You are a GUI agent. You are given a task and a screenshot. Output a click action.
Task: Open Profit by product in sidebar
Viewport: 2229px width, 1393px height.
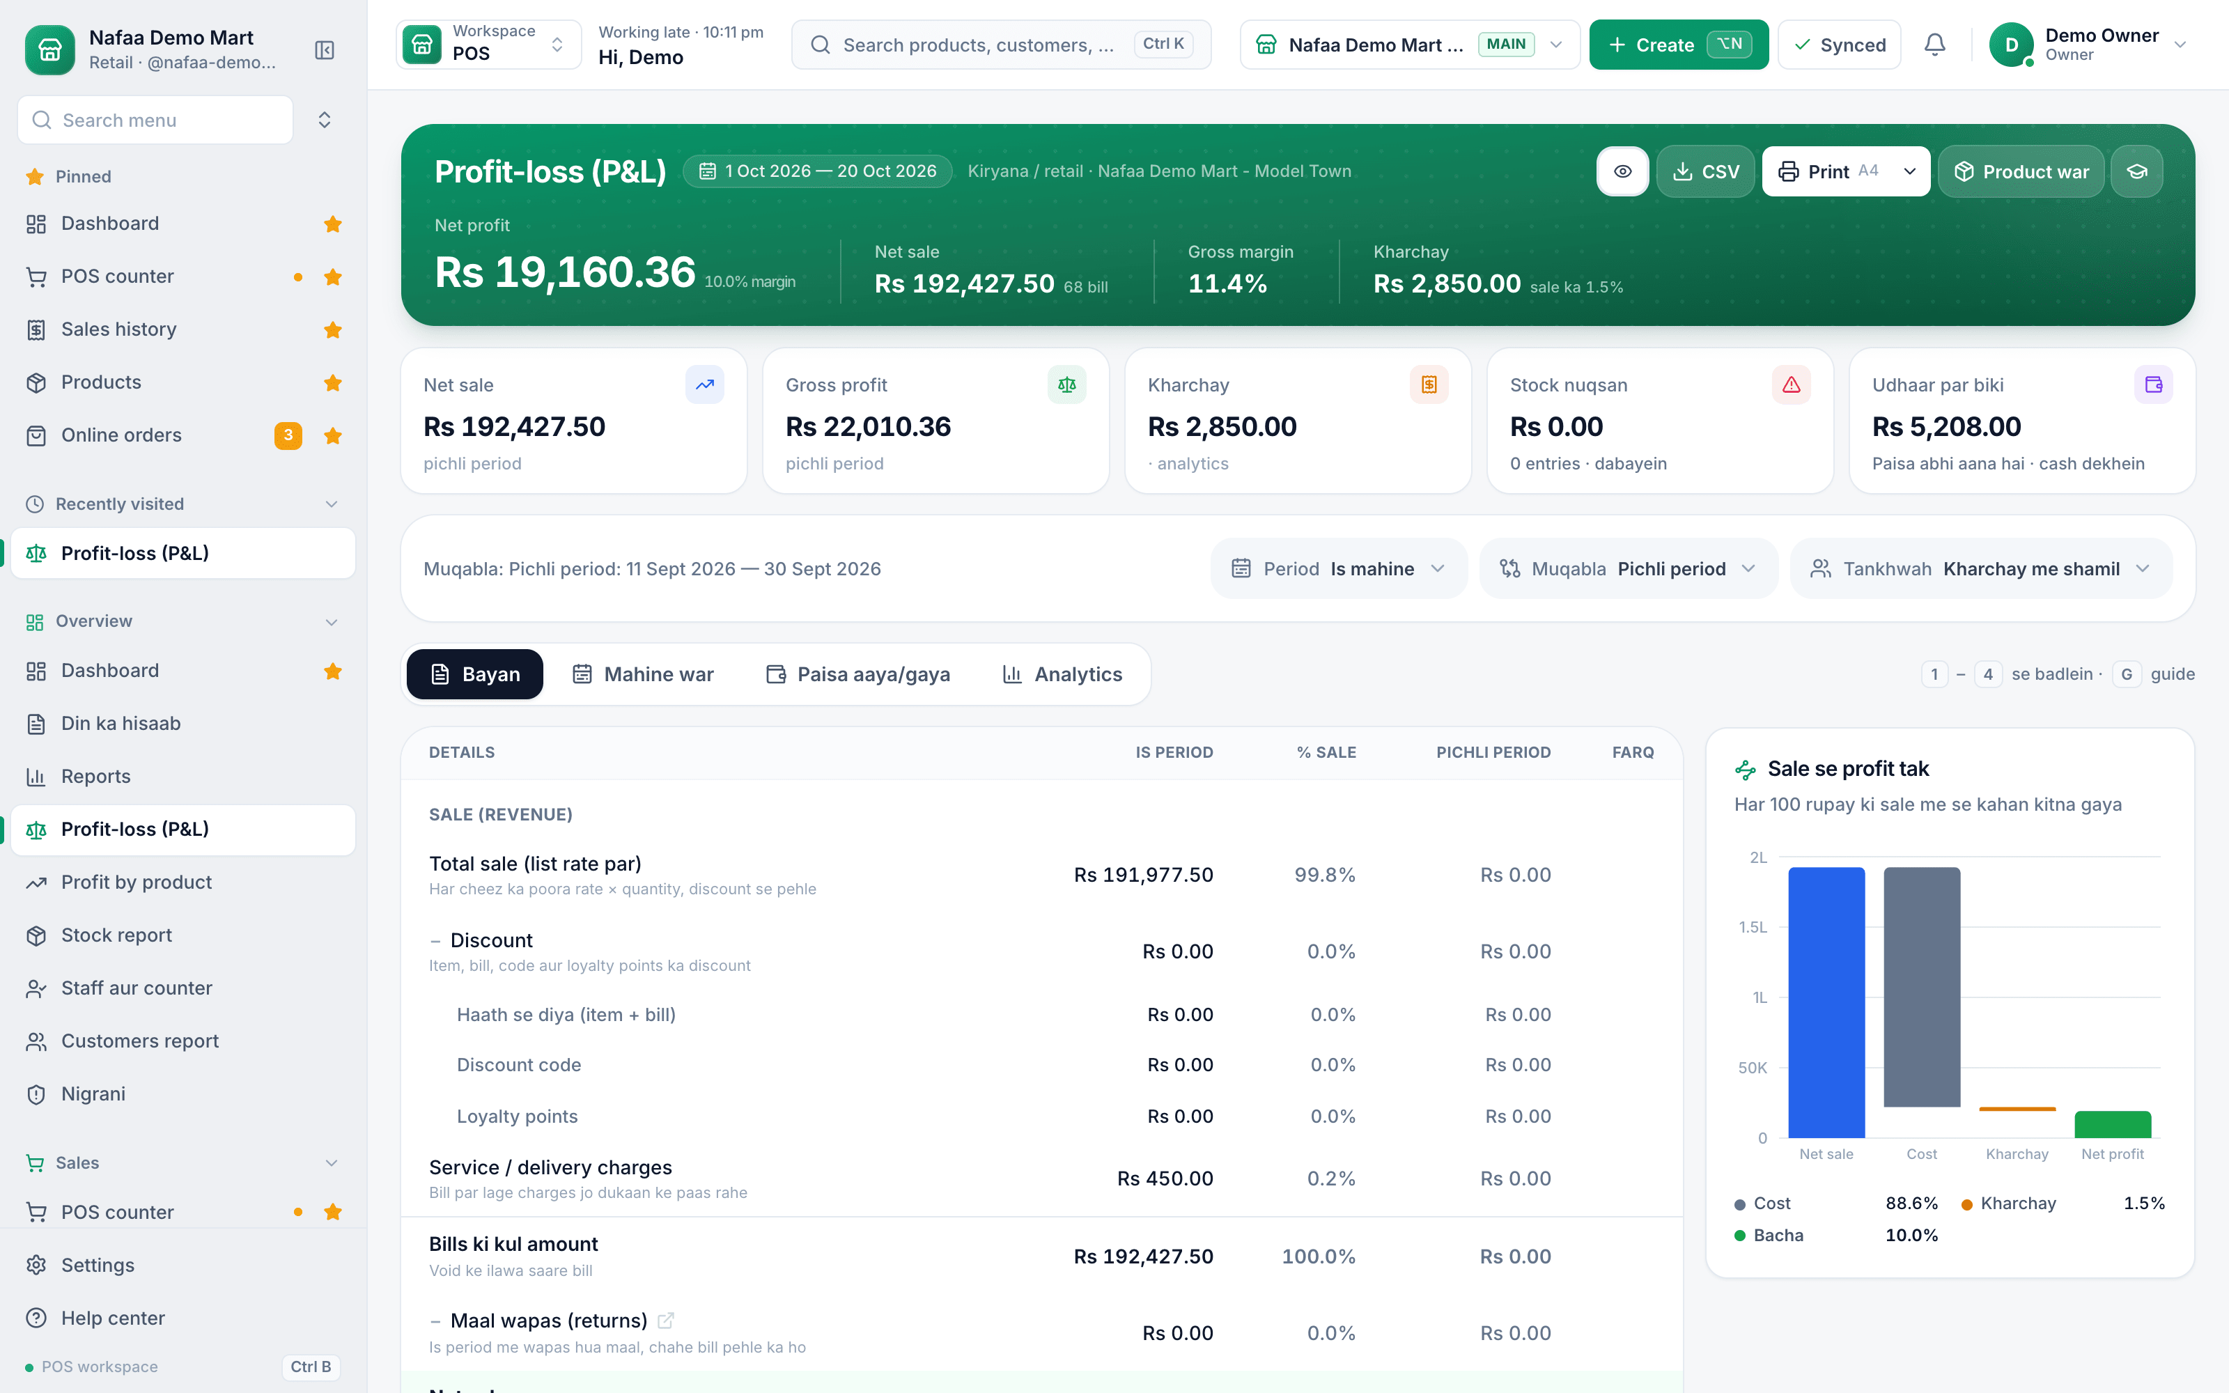[182, 882]
